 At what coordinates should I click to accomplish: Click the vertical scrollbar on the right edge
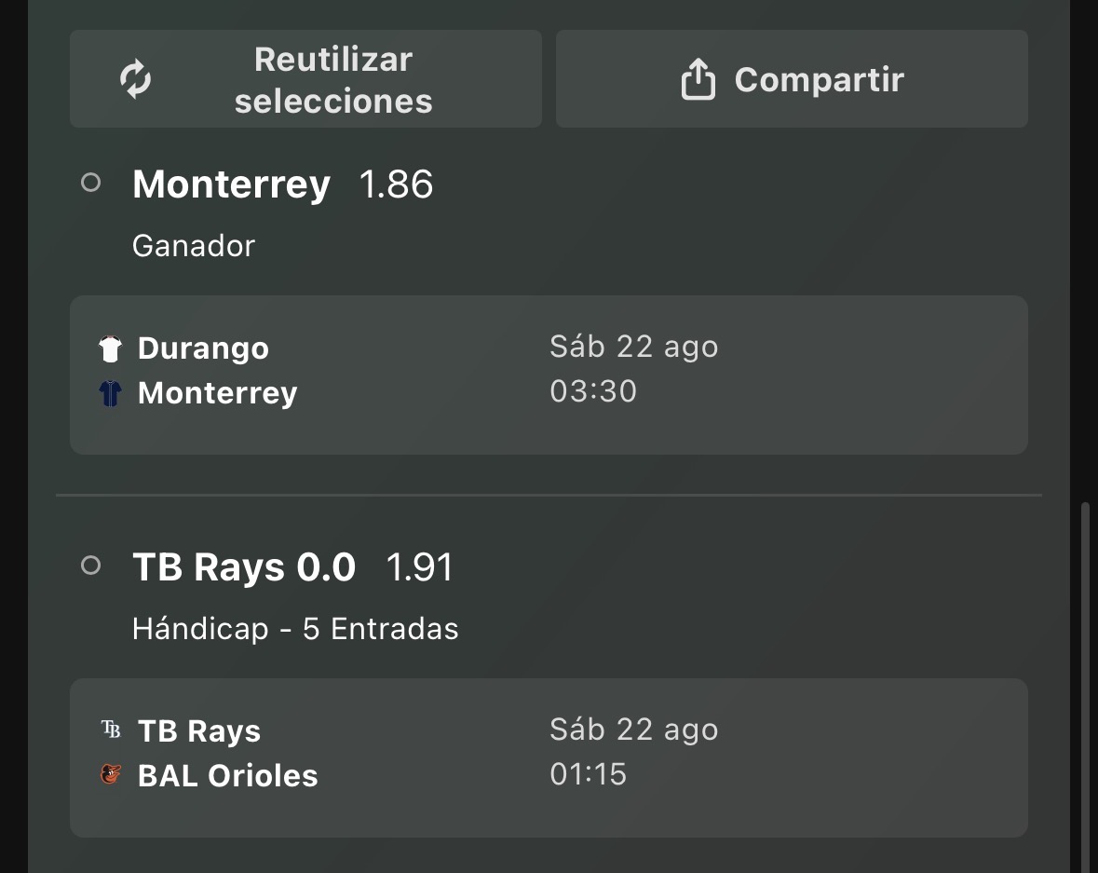click(1085, 687)
